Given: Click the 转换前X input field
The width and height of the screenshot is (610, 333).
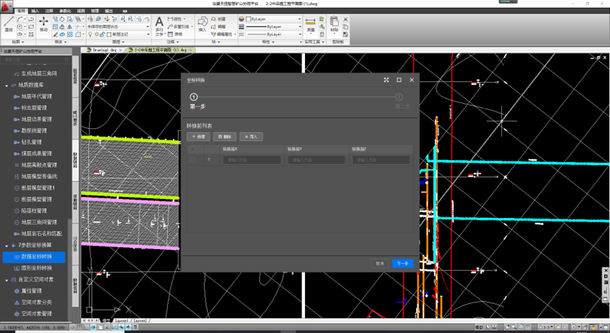Looking at the screenshot, I should coord(252,159).
